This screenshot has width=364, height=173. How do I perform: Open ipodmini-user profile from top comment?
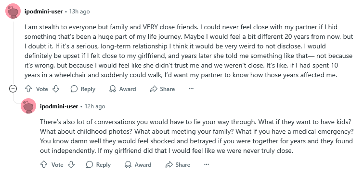[x=44, y=12]
